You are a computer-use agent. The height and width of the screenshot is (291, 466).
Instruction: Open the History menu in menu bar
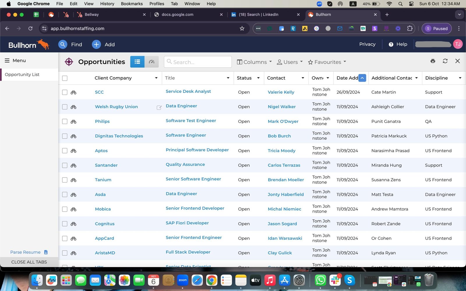pyautogui.click(x=107, y=4)
